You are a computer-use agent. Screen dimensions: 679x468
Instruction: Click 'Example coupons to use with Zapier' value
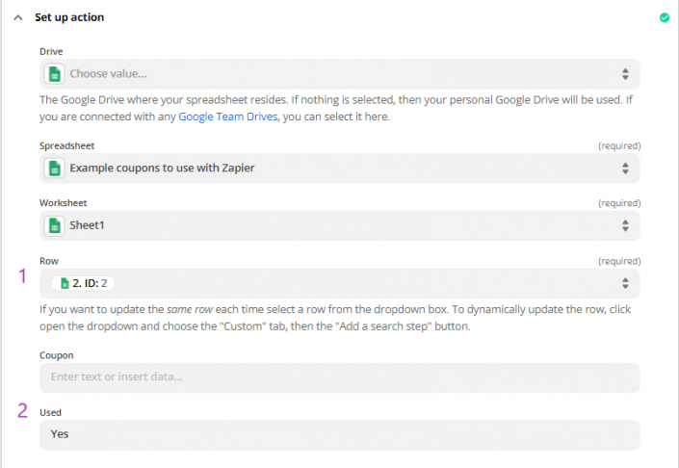coord(162,168)
